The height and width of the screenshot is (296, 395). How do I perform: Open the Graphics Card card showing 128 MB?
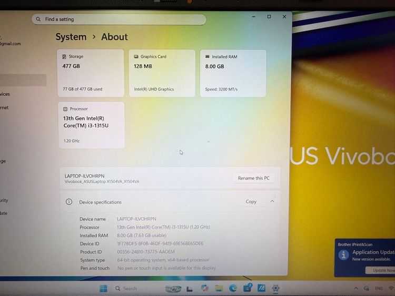(162, 73)
